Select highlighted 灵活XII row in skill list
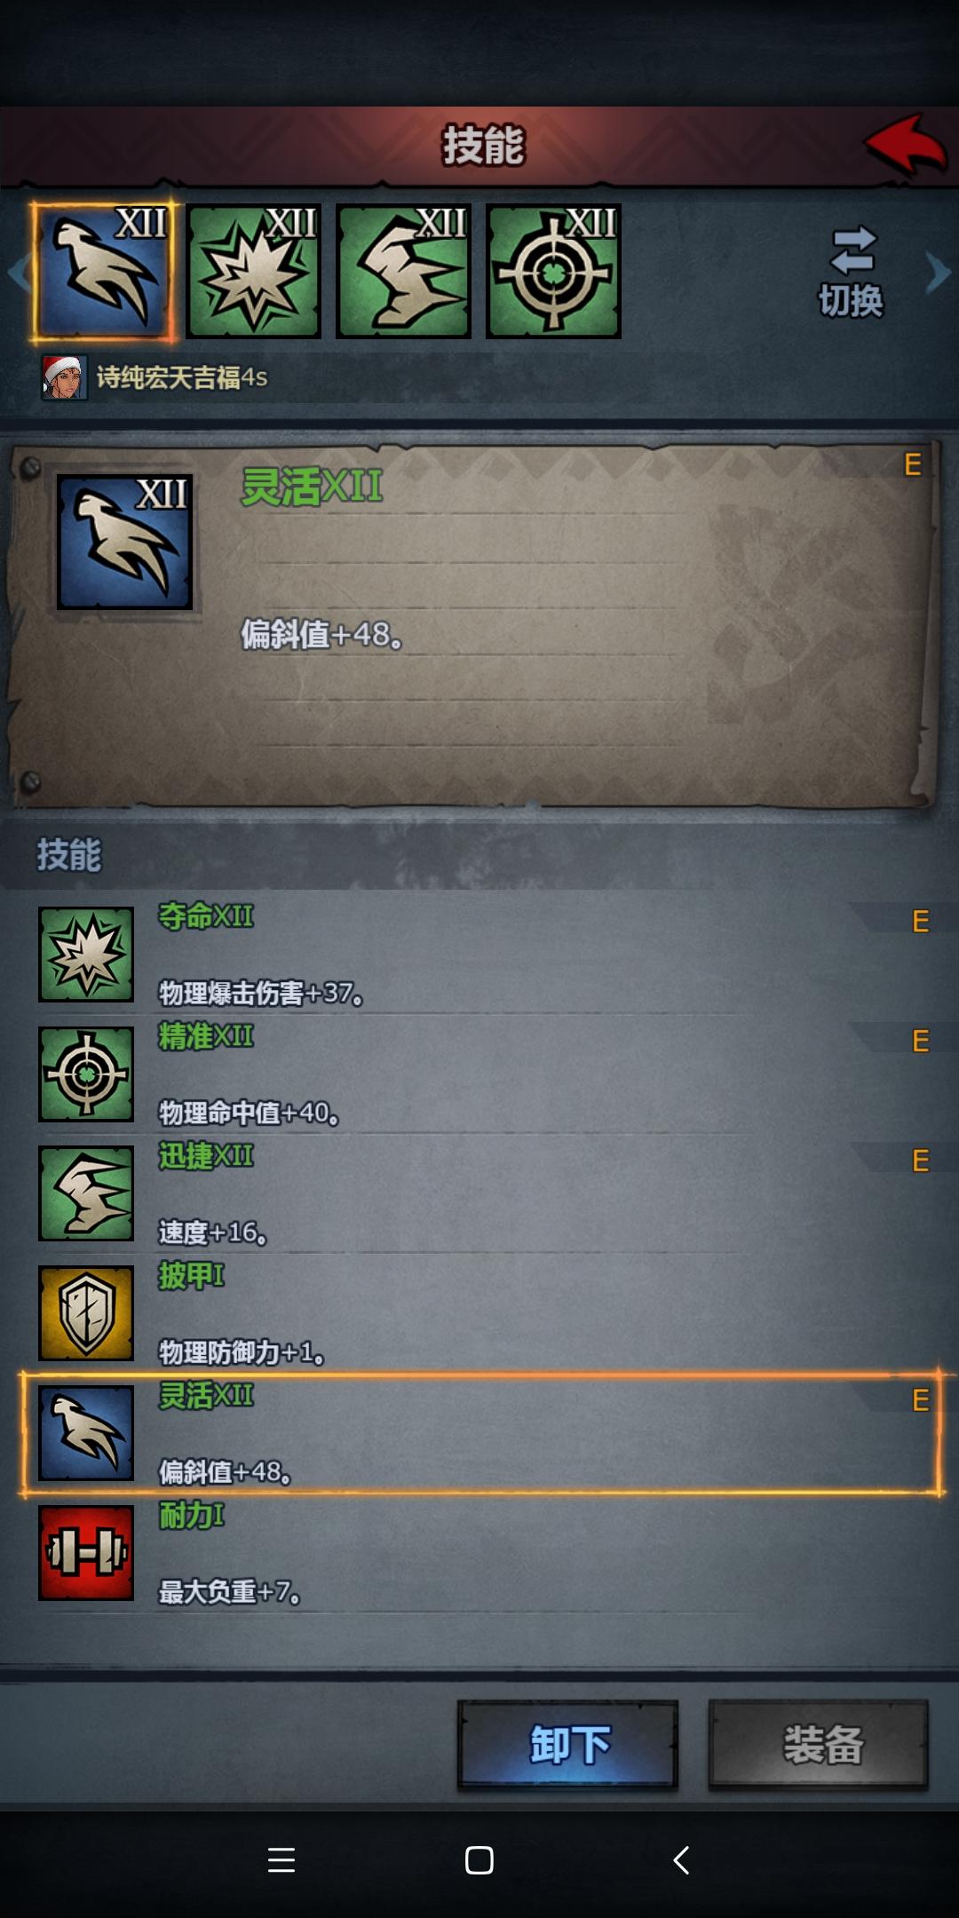The image size is (959, 1918). (x=479, y=1433)
